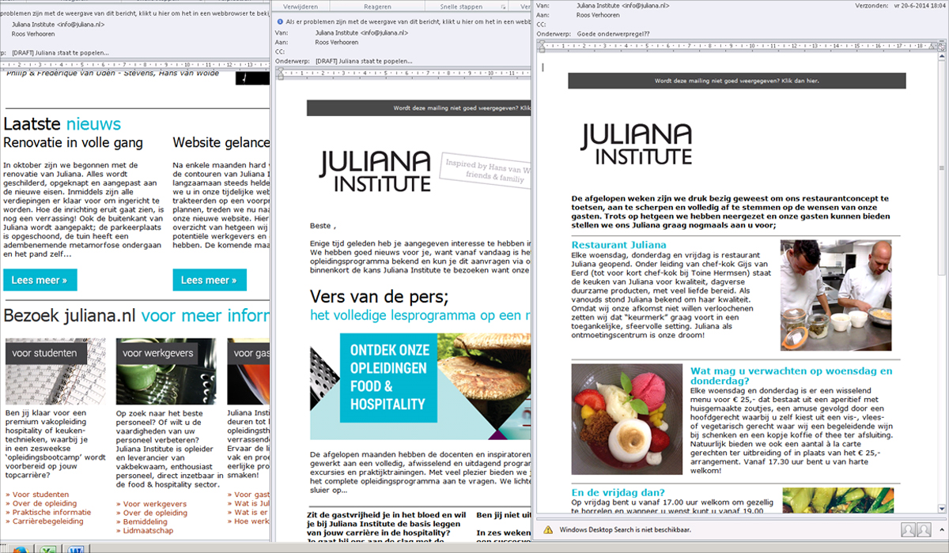Viewport: 949px width, 553px height.
Task: Open the 'voor werkgevers' card image
Action: tap(166, 370)
